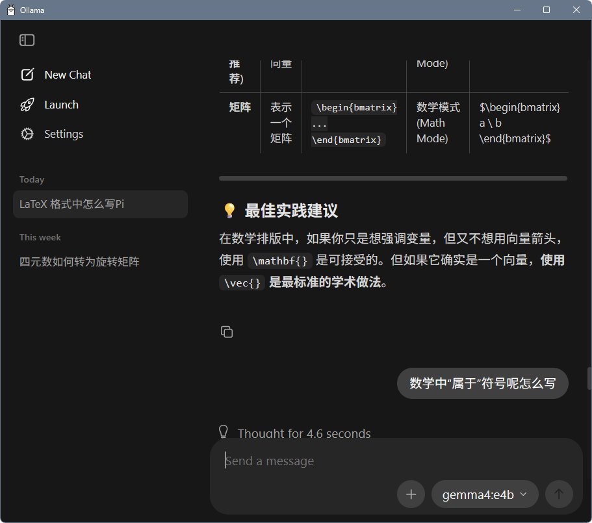Click the table cell "矩阵"
Image resolution: width=592 pixels, height=523 pixels.
240,107
